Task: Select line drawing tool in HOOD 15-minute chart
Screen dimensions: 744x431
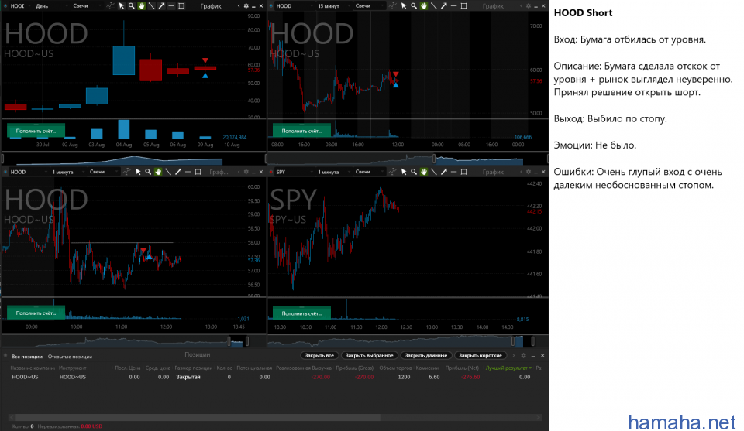Action: coord(434,6)
